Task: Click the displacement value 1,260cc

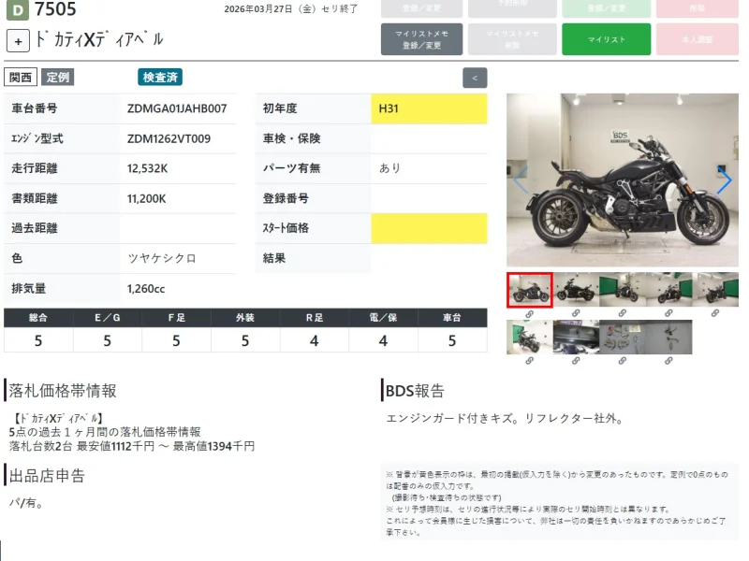Action: 146,289
